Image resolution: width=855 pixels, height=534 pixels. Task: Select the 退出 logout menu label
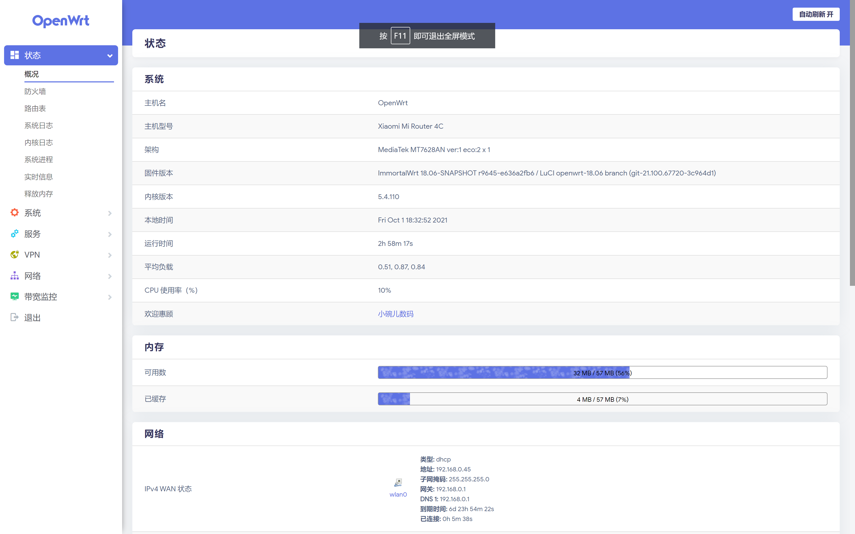[33, 318]
